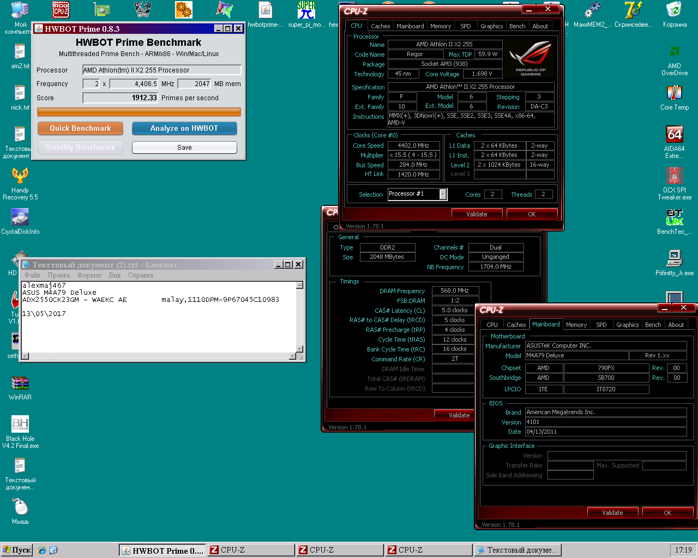Click the Core Voltage value 1.698 V

[482, 74]
